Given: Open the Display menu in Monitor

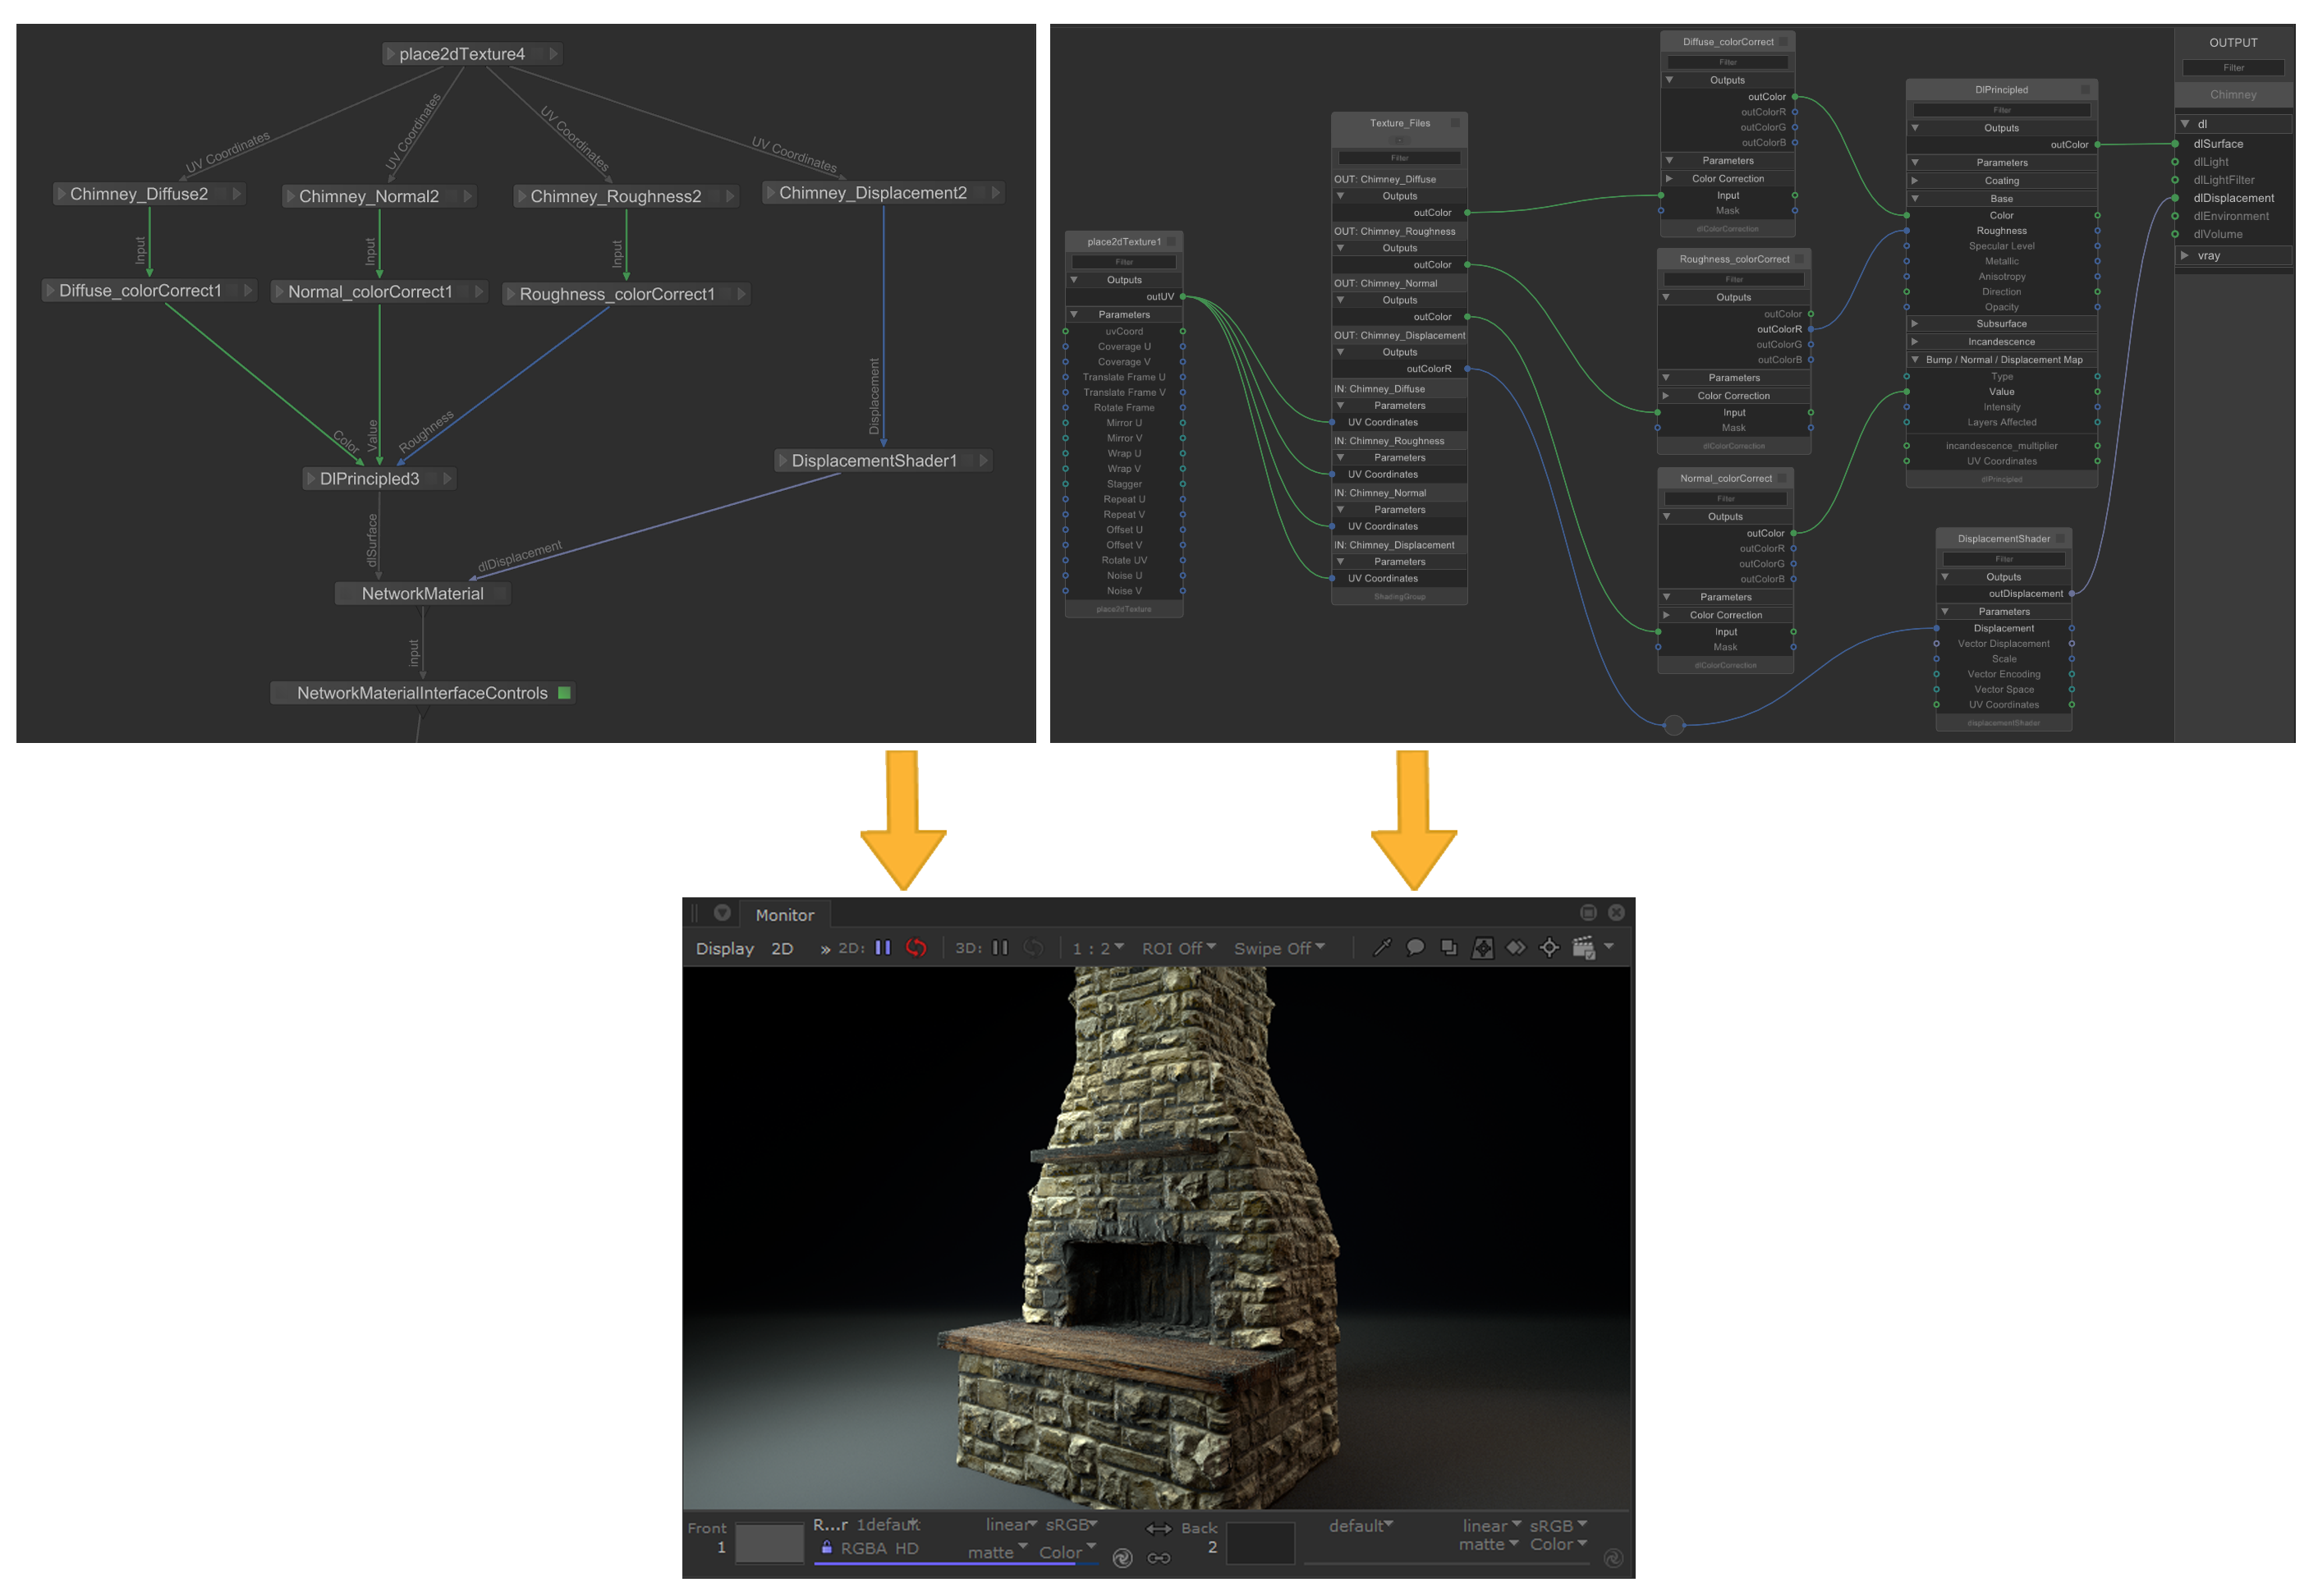Looking at the screenshot, I should 724,949.
